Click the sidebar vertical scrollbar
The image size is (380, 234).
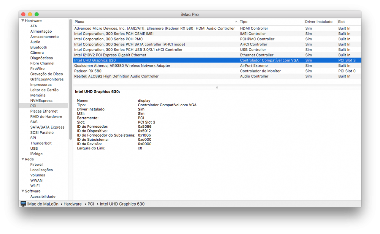71,79
